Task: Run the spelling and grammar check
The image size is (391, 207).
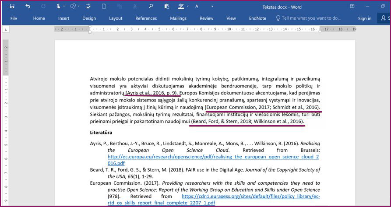Action: (88, 6)
